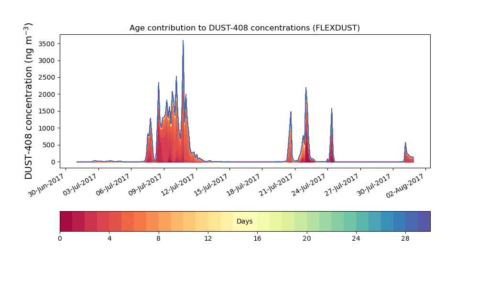
Task: Click the y-axis tick label 2500
Action: coord(46,78)
